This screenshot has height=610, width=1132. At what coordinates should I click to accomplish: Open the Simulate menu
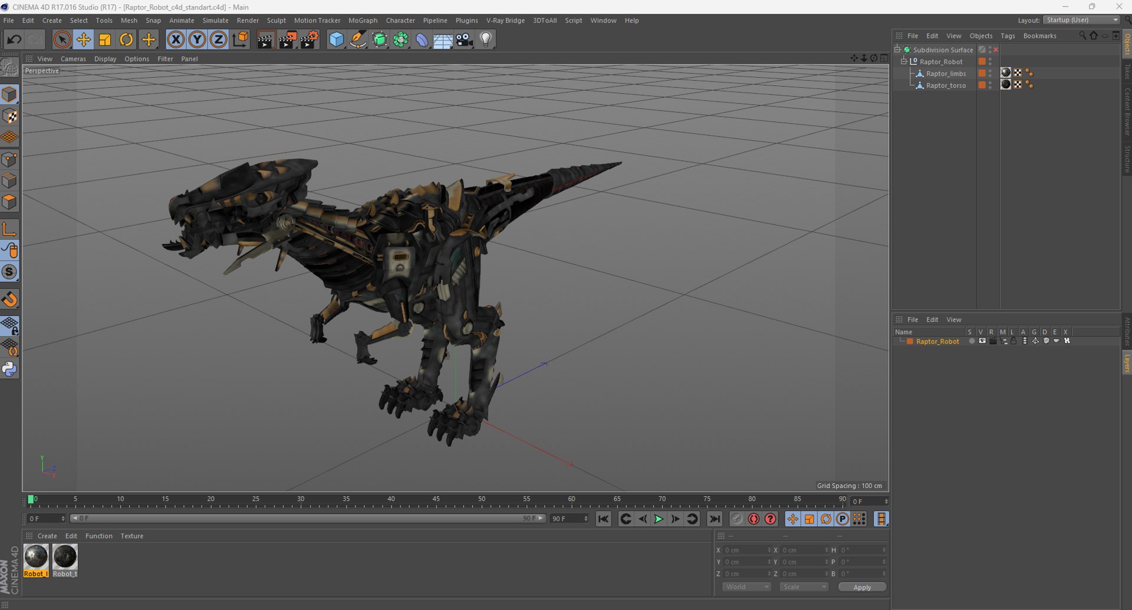click(x=215, y=20)
